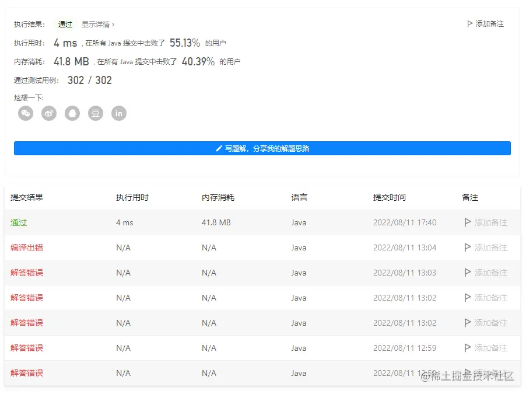The width and height of the screenshot is (526, 394).
Task: Share result via Douban icon
Action: [96, 113]
